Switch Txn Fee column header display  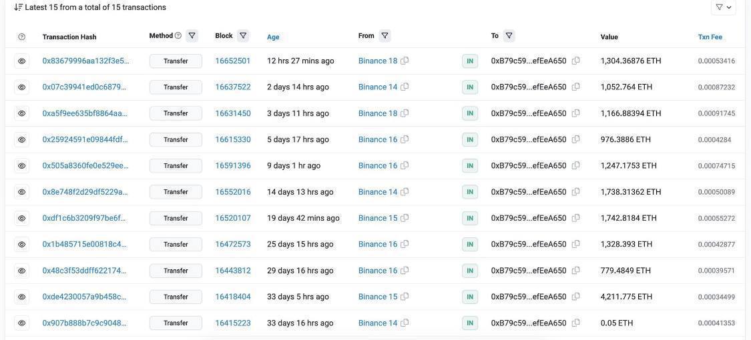tap(710, 37)
